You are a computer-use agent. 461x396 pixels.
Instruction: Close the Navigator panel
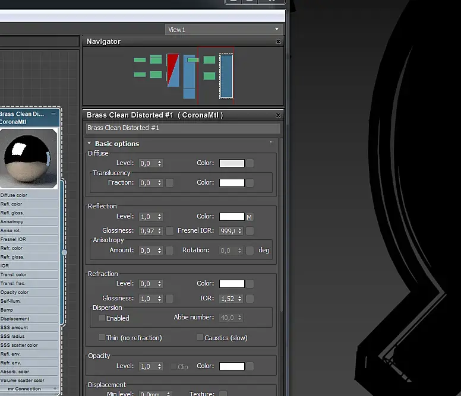click(278, 42)
